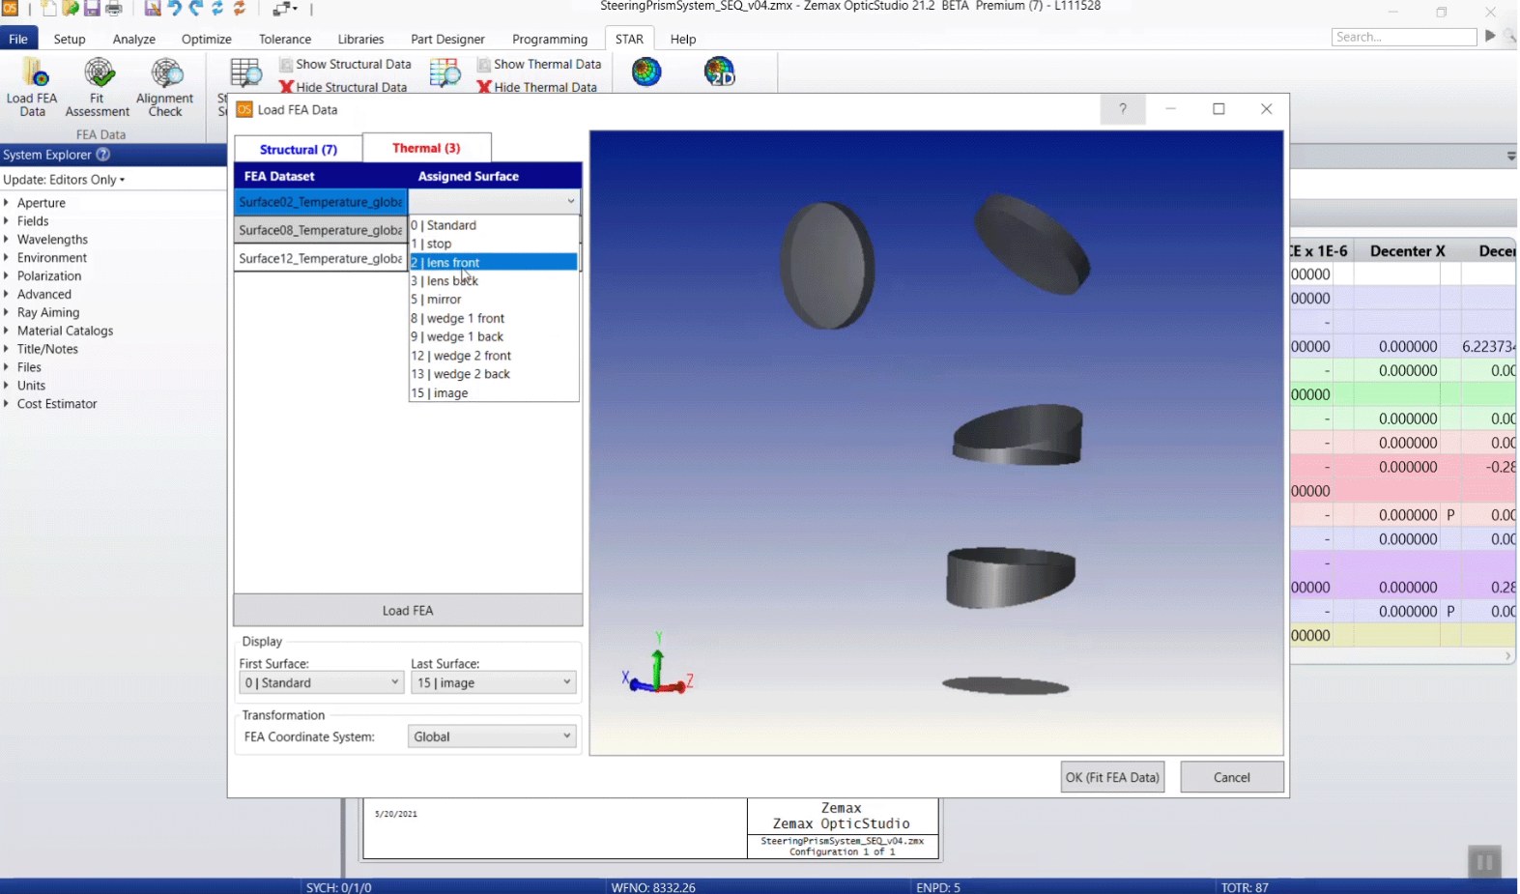Click the System Explorer help icon
The image size is (1520, 894).
(x=103, y=155)
